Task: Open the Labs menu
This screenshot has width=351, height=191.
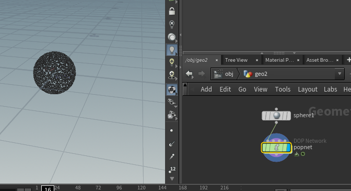Action: 331,89
